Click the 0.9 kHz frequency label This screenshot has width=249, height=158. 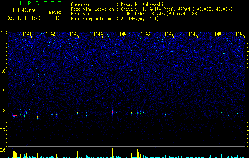(x=3, y=91)
